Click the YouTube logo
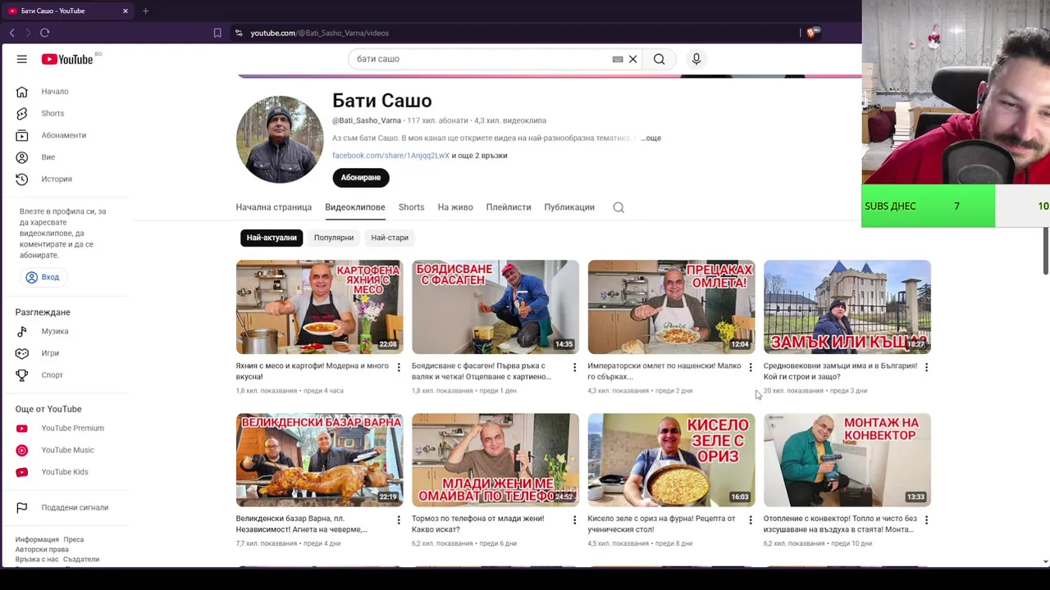Image resolution: width=1050 pixels, height=590 pixels. point(67,59)
